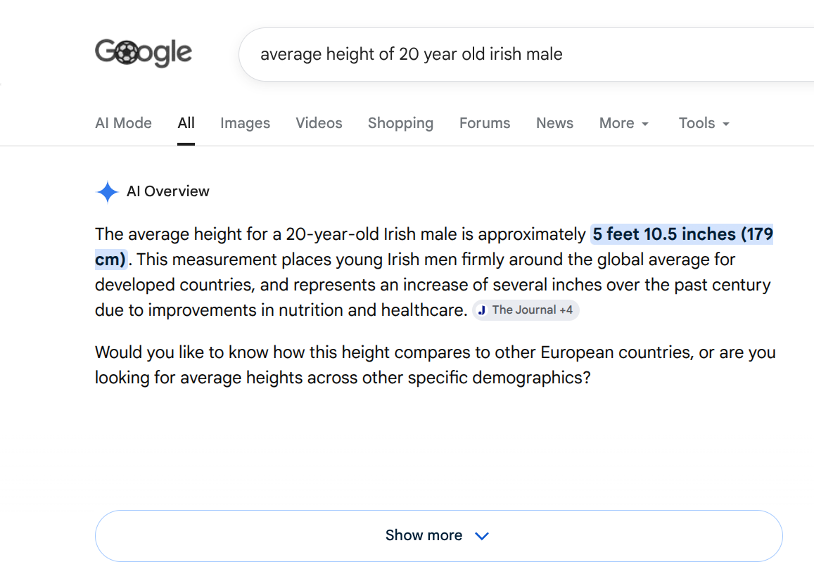Viewport: 814px width, 581px height.
Task: Click the Google logo
Action: pos(144,53)
